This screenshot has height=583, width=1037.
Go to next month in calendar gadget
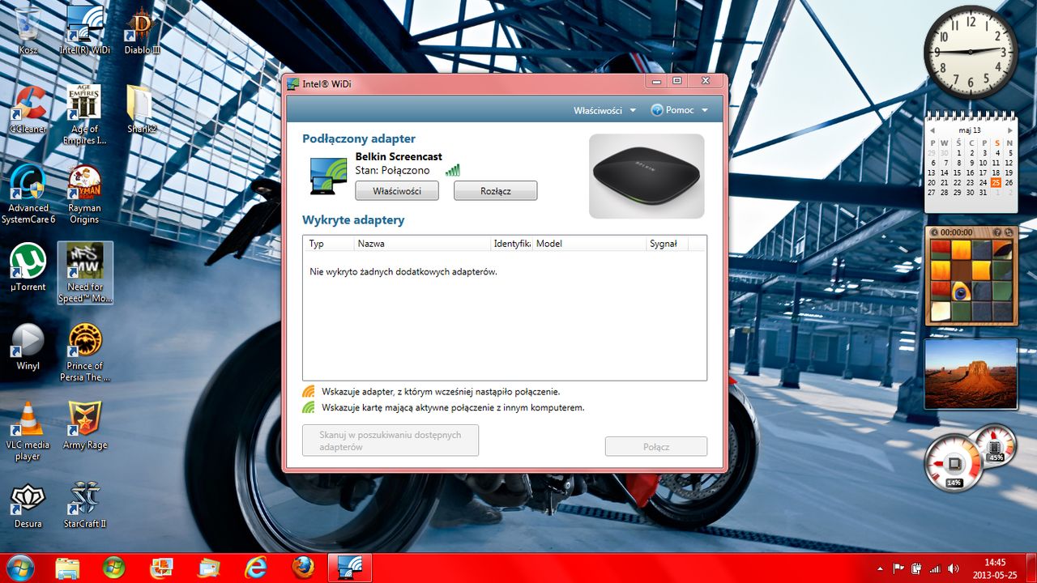click(1010, 130)
